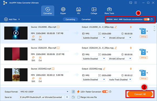Click the AnyMP4 logo in title bar

[5, 3]
